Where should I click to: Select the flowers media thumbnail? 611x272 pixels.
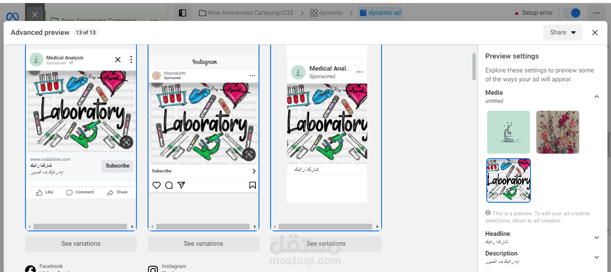[558, 132]
